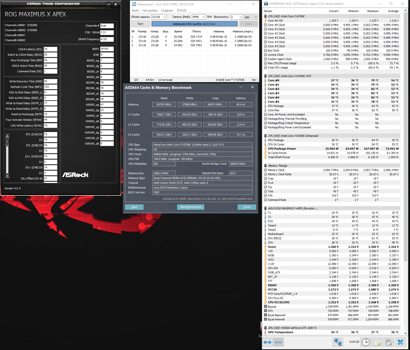Click fan icon on Вдув Верхний row
The image size is (410, 350).
(265, 315)
